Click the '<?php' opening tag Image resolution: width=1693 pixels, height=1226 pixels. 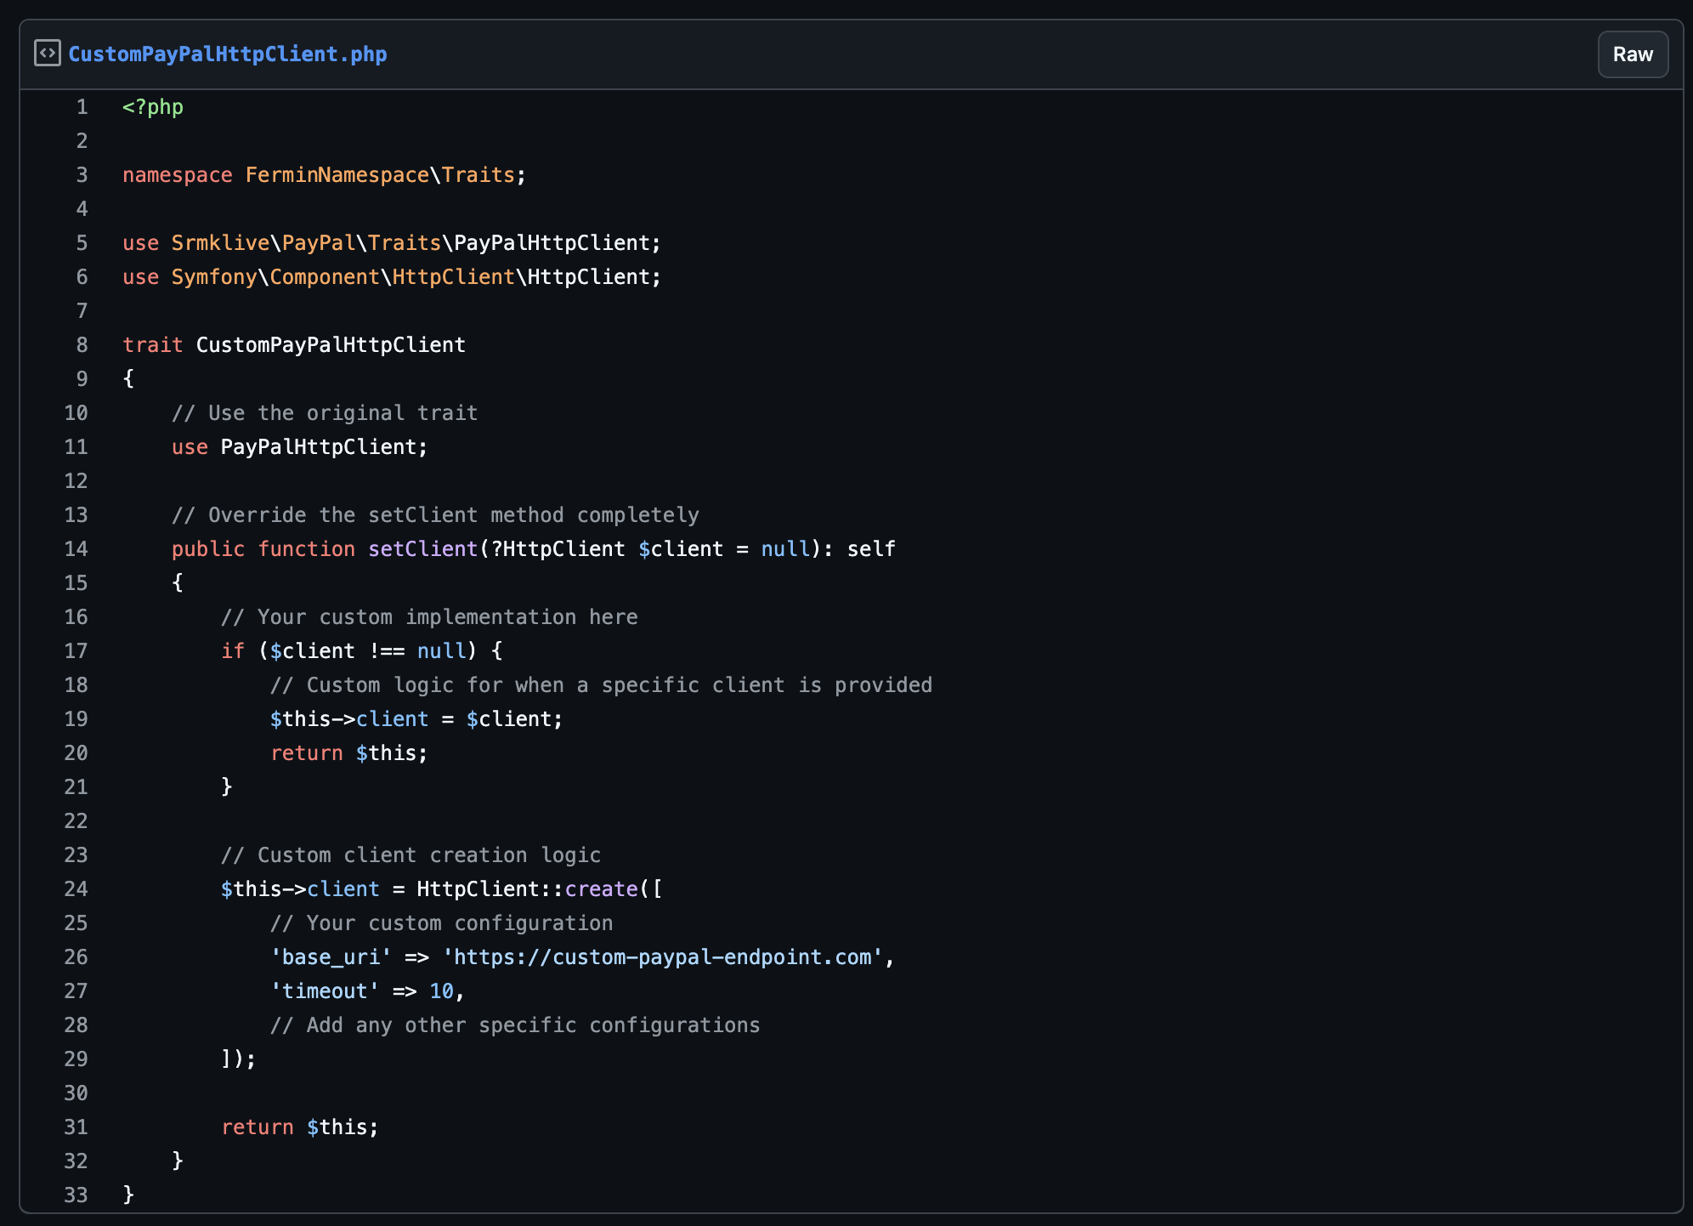pyautogui.click(x=153, y=107)
